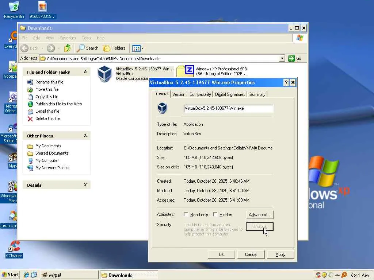374x280 pixels.
Task: Select the 9160c70315 file on desktop
Action: pyautogui.click(x=42, y=10)
